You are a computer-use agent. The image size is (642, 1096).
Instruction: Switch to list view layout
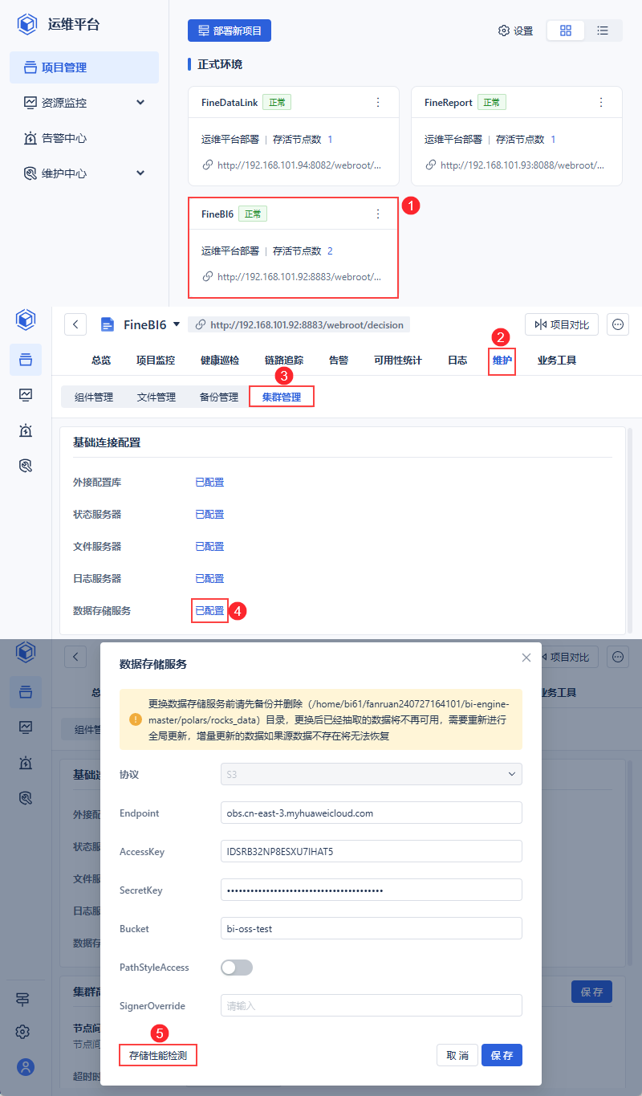point(603,31)
